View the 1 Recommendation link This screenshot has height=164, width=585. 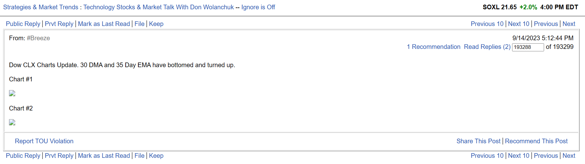tap(434, 47)
